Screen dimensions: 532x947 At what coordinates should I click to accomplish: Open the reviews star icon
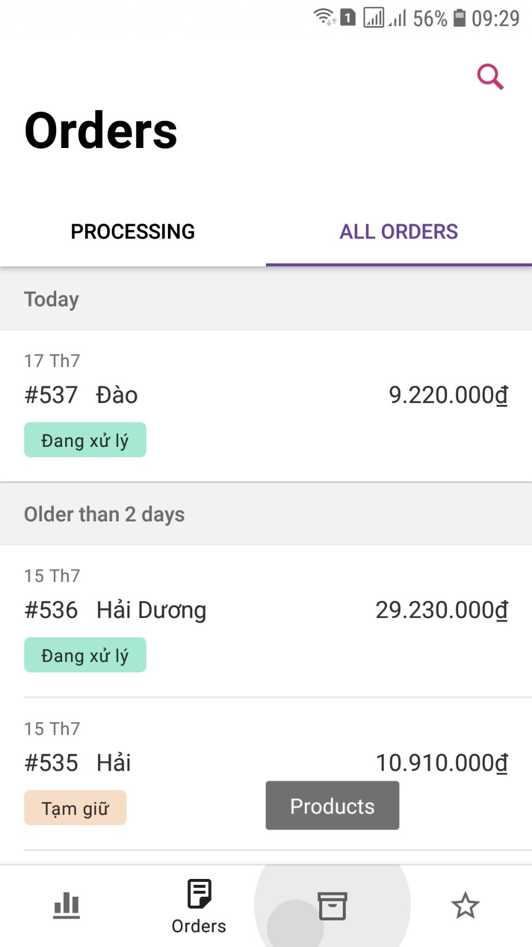click(465, 906)
